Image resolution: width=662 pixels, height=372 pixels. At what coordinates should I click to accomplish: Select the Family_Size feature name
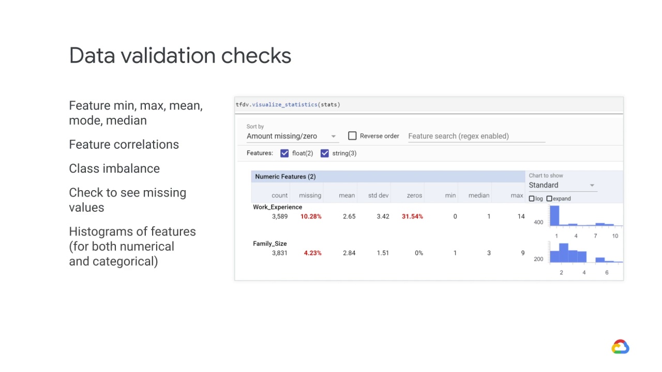click(x=269, y=244)
